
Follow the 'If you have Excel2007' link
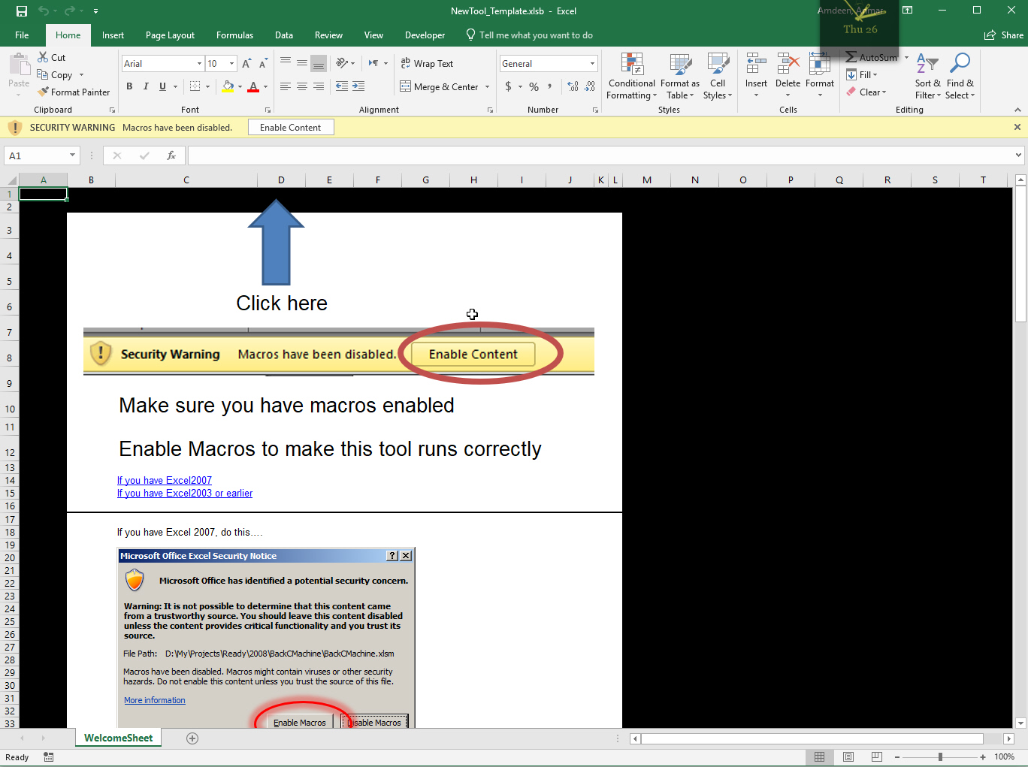coord(165,481)
